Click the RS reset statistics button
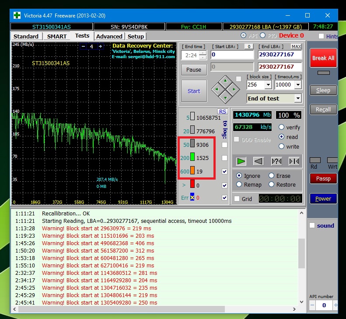The width and height of the screenshot is (346, 319). point(223,111)
